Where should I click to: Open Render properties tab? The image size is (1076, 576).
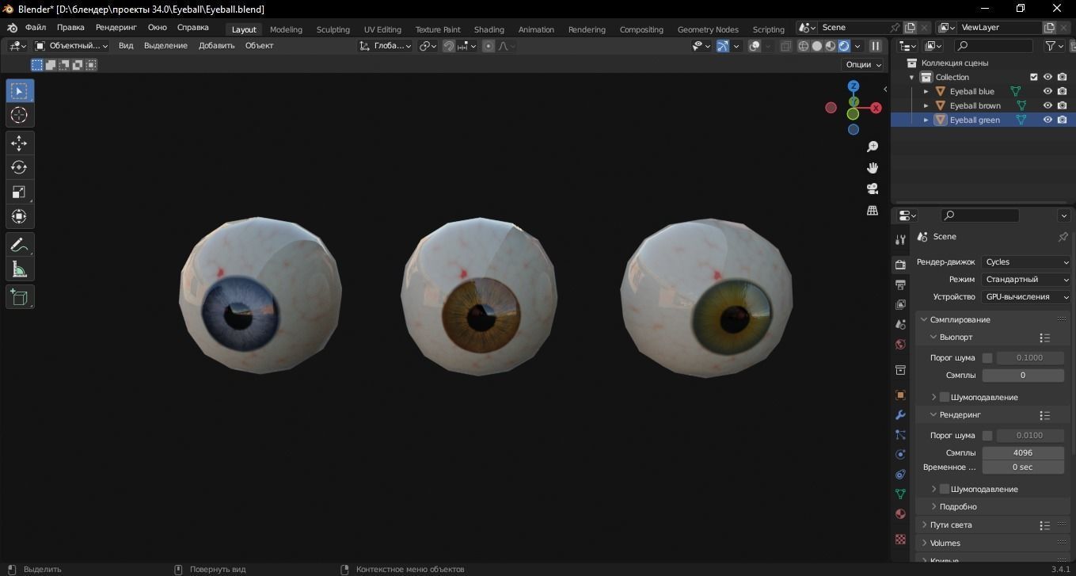900,264
